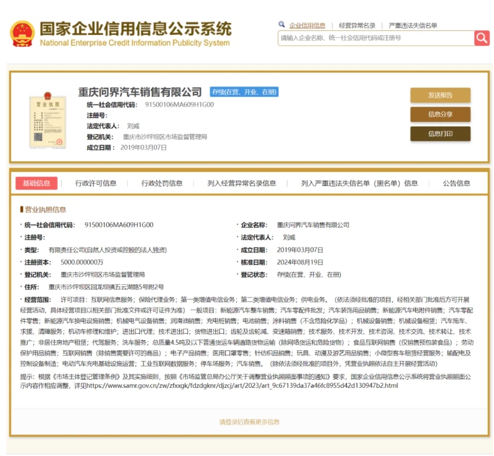Image resolution: width=494 pixels, height=456 pixels.
Task: Select the 严重违法失信名单 search category
Action: point(412,25)
